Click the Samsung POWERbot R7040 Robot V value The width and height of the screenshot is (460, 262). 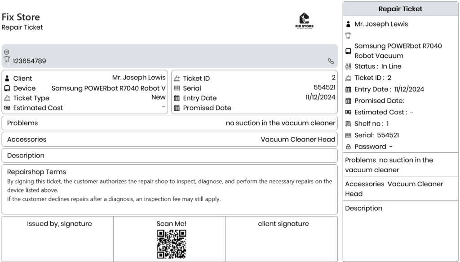click(x=109, y=88)
